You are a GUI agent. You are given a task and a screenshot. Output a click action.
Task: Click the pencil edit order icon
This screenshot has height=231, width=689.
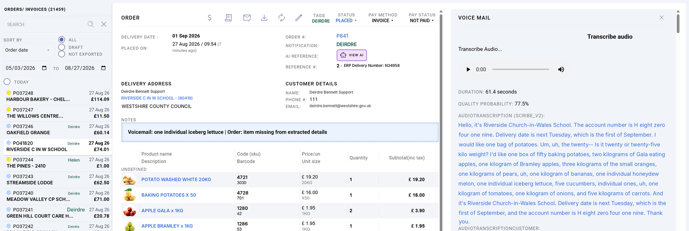coord(299,18)
